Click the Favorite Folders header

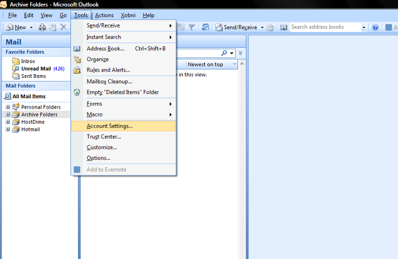pos(36,52)
